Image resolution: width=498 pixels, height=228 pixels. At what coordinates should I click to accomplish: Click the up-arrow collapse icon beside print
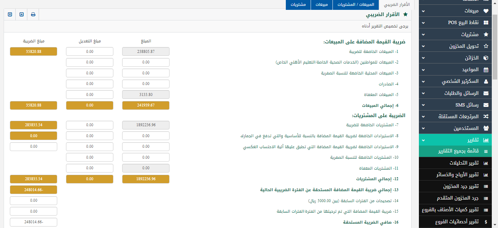coord(22,15)
